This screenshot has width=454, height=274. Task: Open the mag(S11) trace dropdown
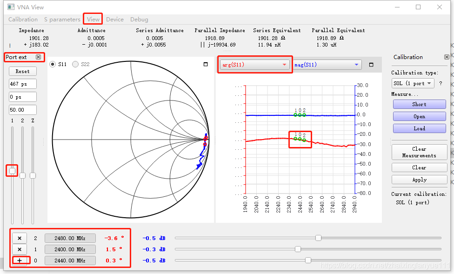pyautogui.click(x=327, y=65)
